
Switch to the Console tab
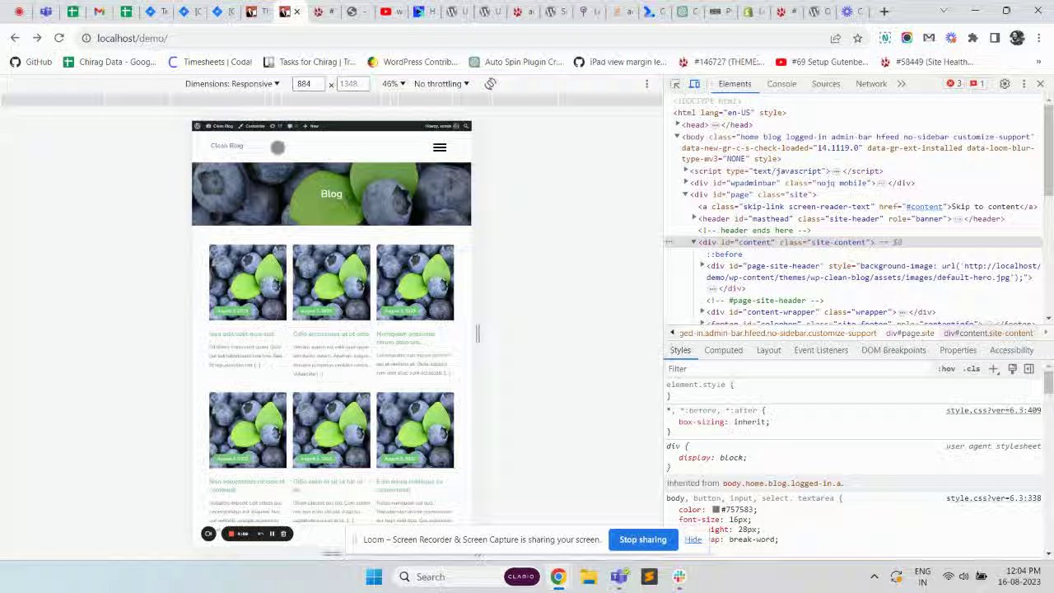tap(781, 84)
